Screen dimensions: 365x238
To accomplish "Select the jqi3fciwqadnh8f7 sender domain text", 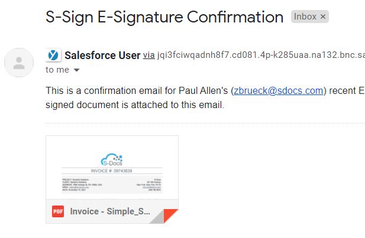I will coord(261,55).
